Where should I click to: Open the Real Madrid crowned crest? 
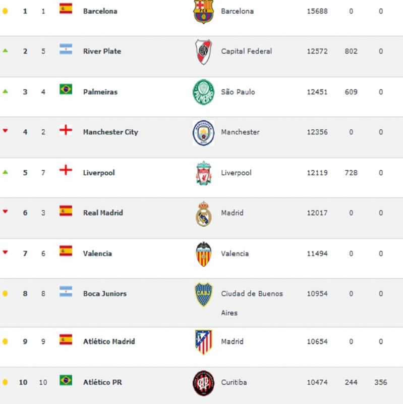(203, 214)
